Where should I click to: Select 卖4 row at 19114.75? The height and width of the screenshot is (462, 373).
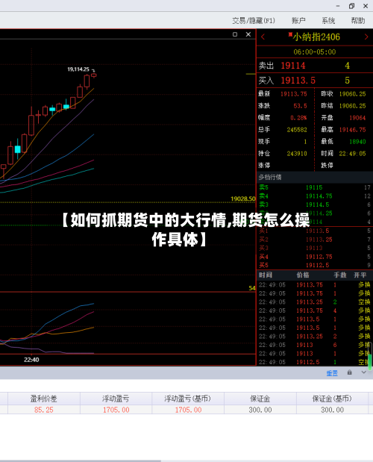pos(314,196)
